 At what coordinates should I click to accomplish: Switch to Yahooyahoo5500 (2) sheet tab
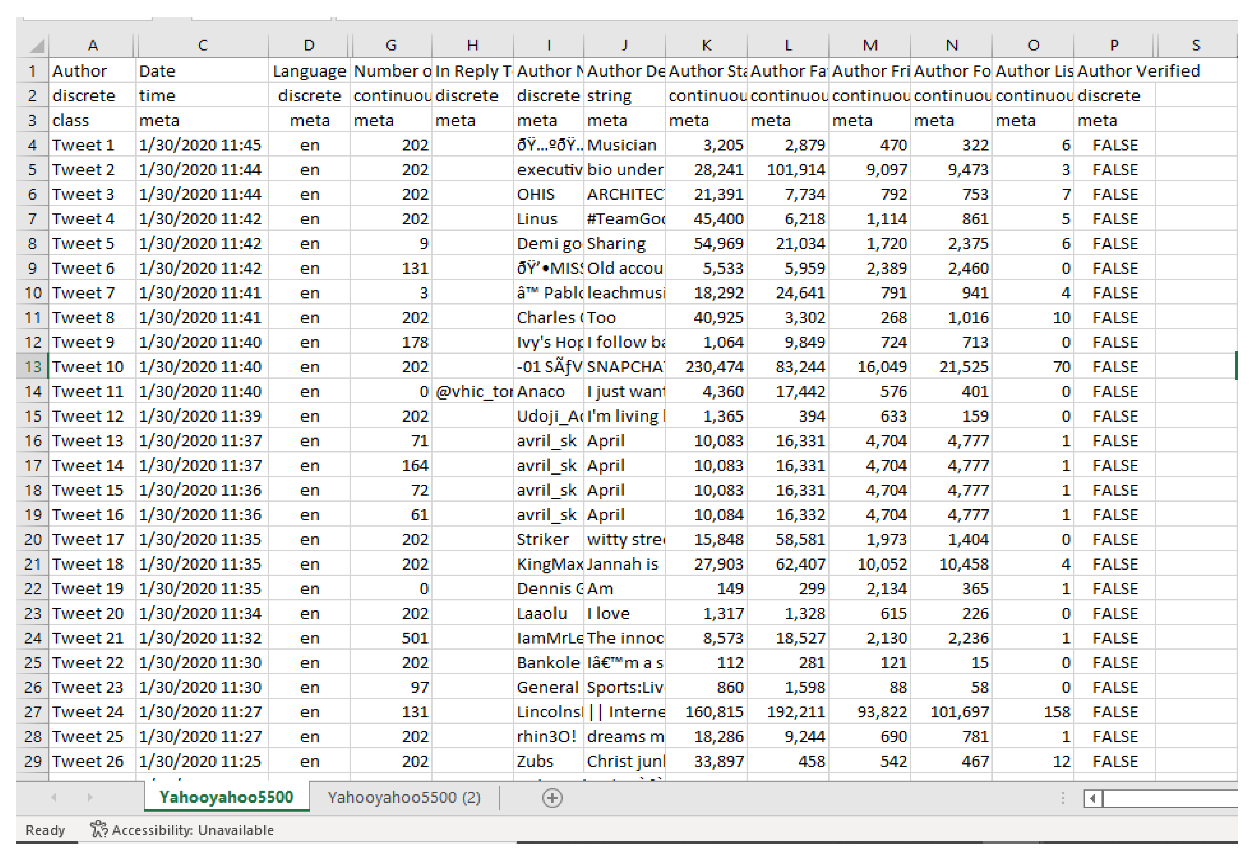pyautogui.click(x=404, y=797)
